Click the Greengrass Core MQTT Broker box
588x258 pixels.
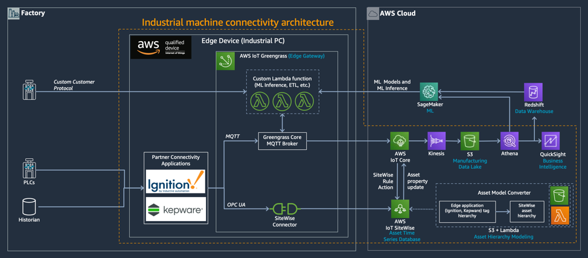[x=282, y=141]
